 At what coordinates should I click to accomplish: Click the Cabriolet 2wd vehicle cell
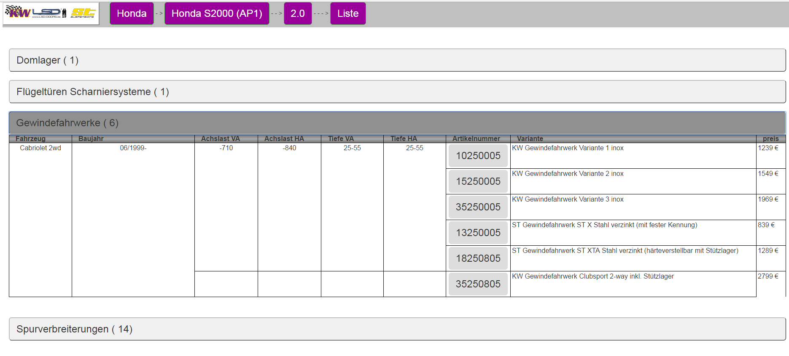40,148
